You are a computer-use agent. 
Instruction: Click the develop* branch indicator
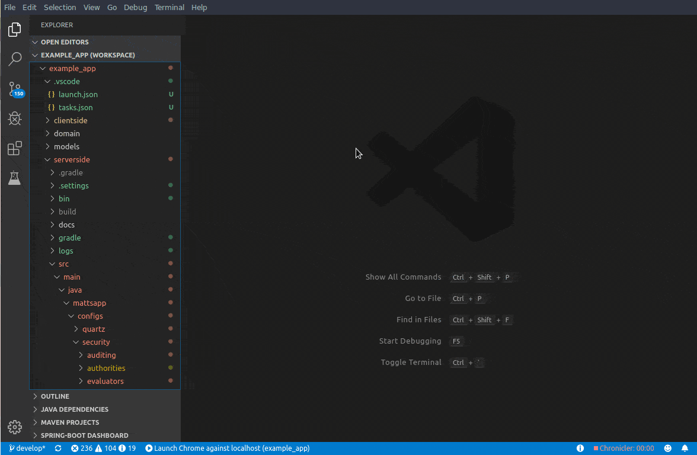(x=27, y=448)
